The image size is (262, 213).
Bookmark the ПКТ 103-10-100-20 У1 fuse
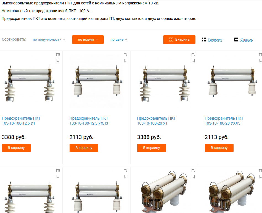point(193,61)
